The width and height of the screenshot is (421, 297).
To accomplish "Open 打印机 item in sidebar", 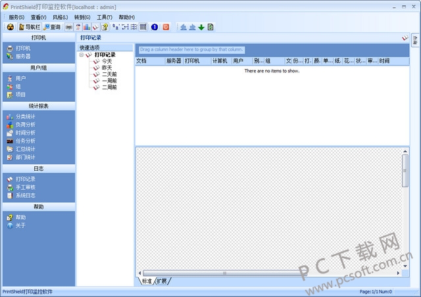I will pyautogui.click(x=19, y=48).
